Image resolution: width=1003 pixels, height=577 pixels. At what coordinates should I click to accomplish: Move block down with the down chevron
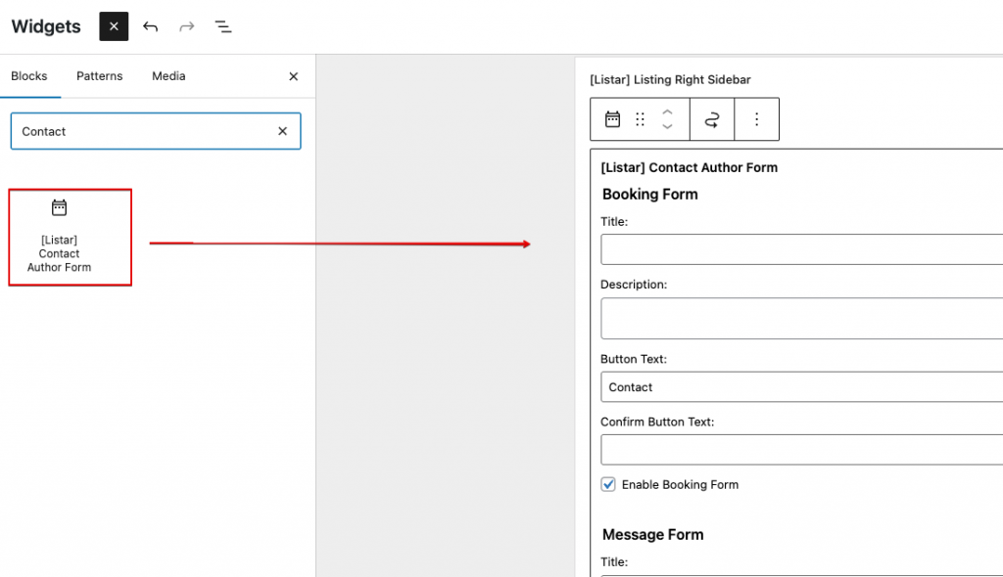click(667, 126)
